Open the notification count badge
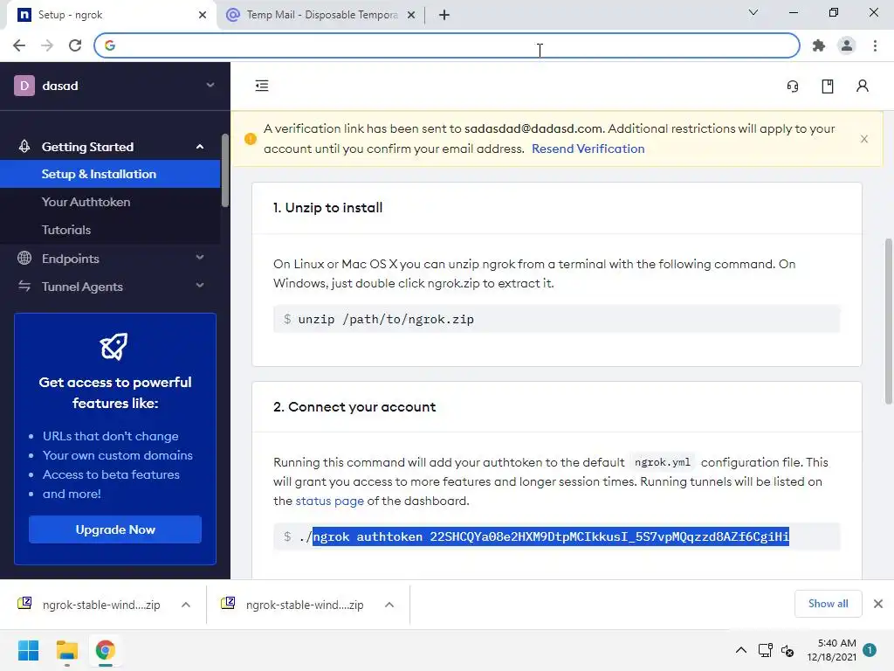Viewport: 894px width, 671px height. 870,650
